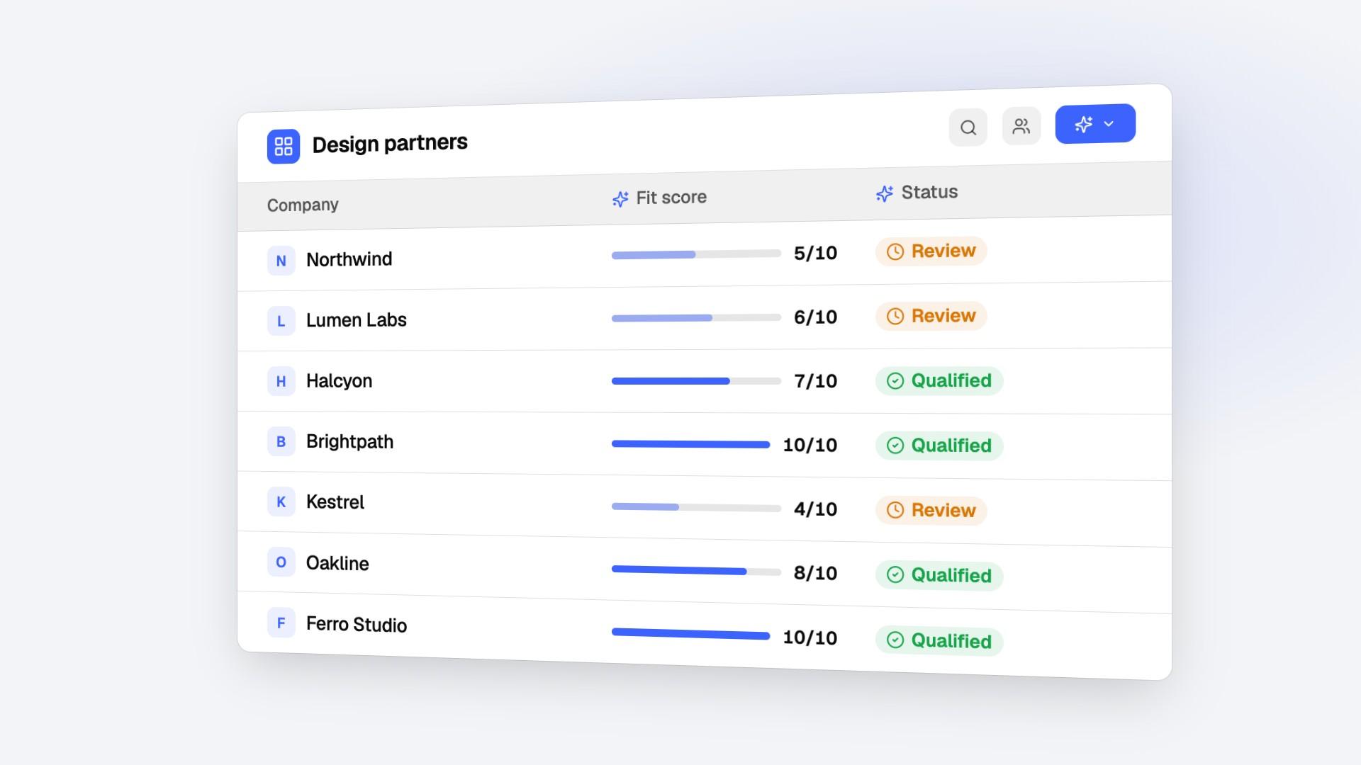The width and height of the screenshot is (1361, 765).
Task: Click Lumen Labs' Review status badge
Action: pos(931,316)
